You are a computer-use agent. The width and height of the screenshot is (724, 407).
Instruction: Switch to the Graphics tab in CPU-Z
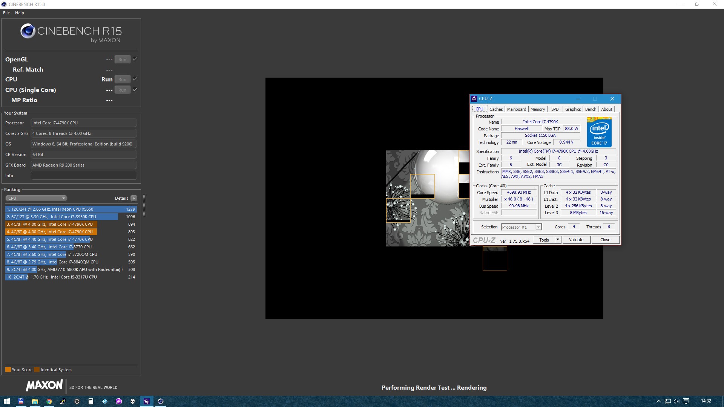[573, 109]
